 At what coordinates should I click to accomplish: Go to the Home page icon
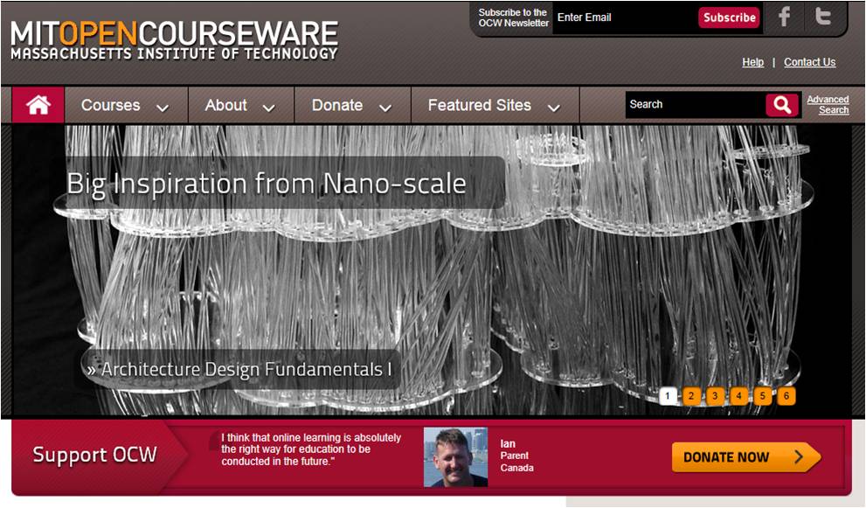coord(38,104)
